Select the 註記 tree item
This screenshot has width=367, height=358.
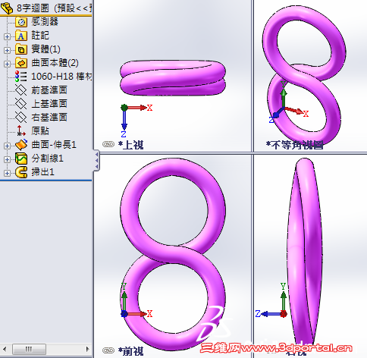[x=40, y=36]
